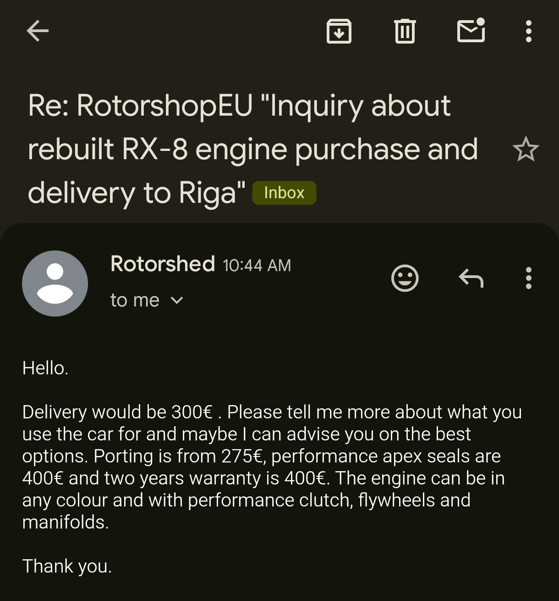Viewport: 559px width, 601px height.
Task: Mark the email as unread
Action: (471, 31)
